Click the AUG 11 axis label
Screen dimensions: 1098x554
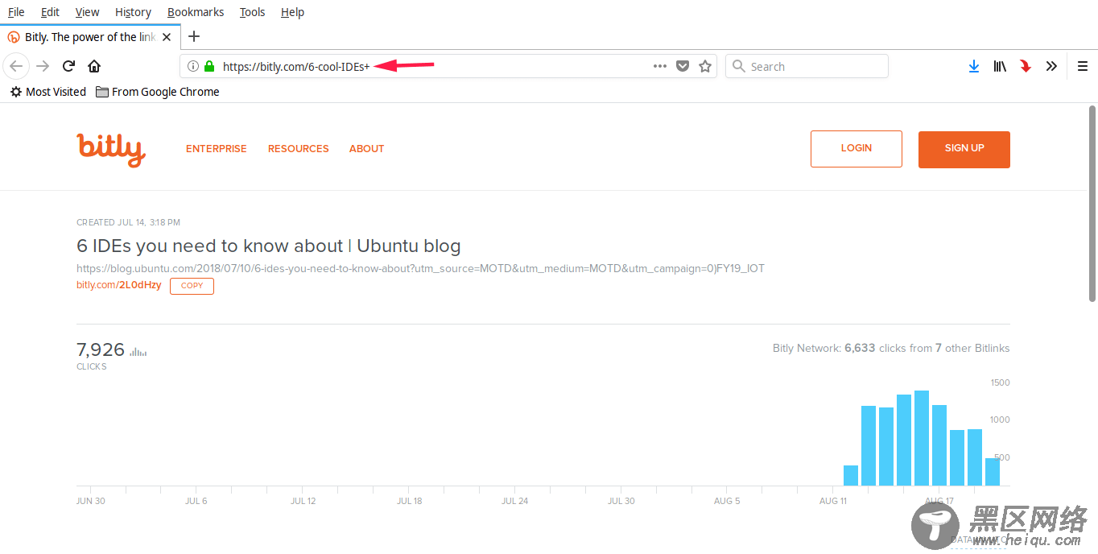833,501
